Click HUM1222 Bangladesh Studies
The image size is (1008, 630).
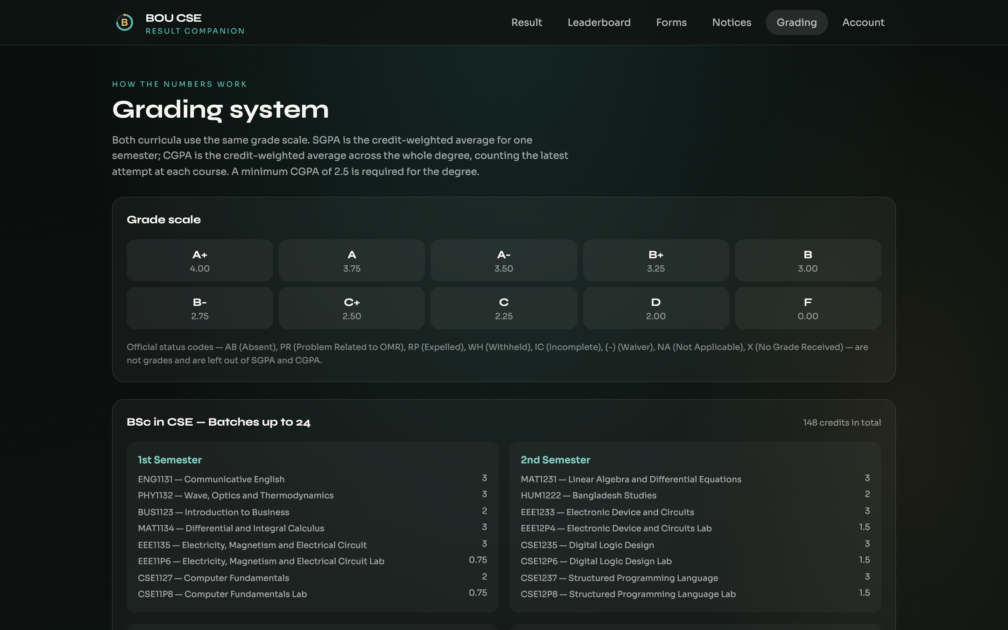[x=695, y=495]
